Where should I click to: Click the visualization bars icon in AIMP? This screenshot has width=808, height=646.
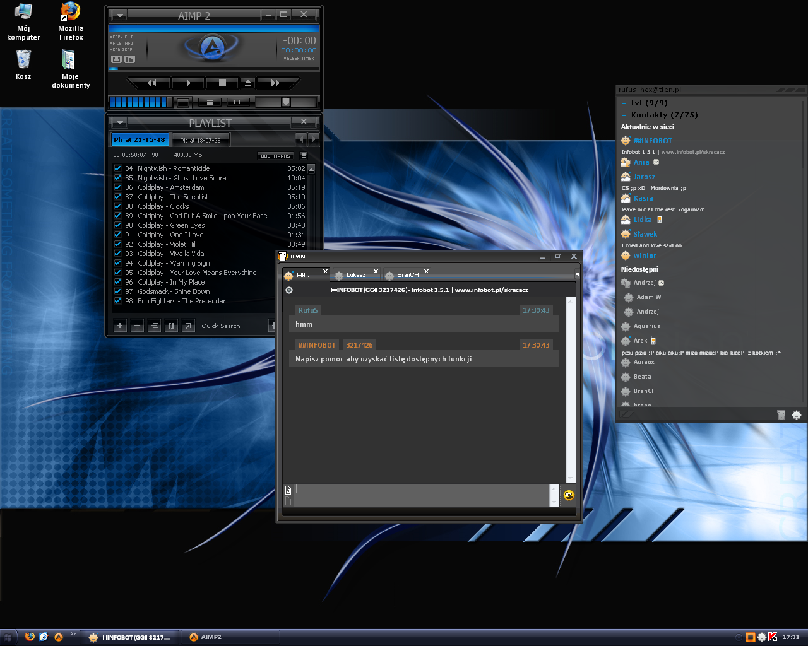(129, 59)
